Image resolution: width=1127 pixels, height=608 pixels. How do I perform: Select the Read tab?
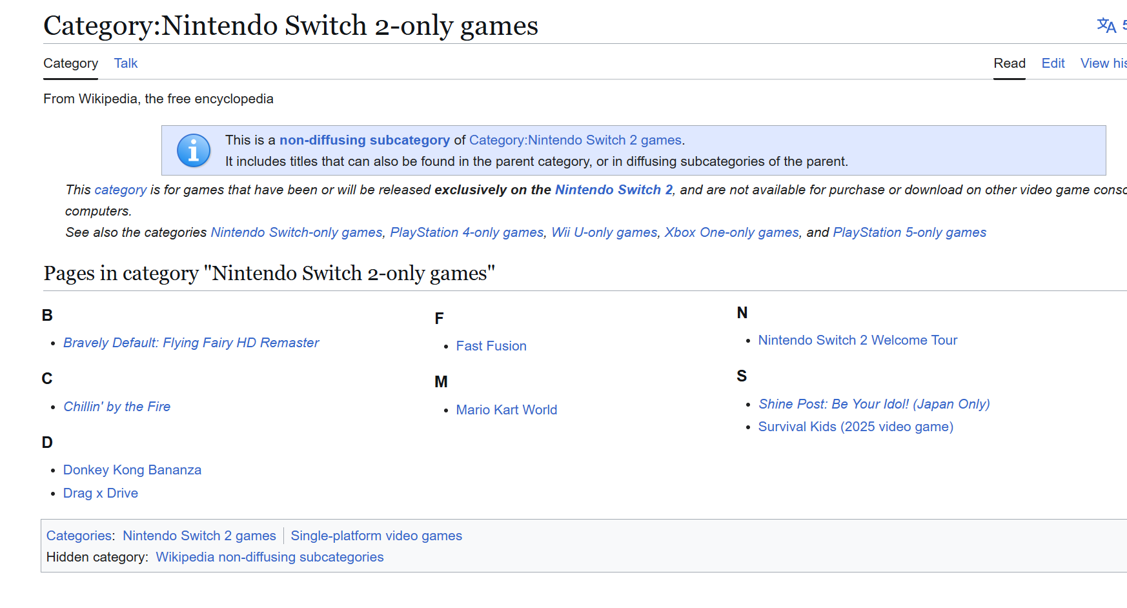click(x=1010, y=63)
